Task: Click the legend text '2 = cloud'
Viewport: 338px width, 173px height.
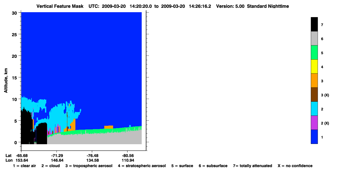Action: pos(50,166)
